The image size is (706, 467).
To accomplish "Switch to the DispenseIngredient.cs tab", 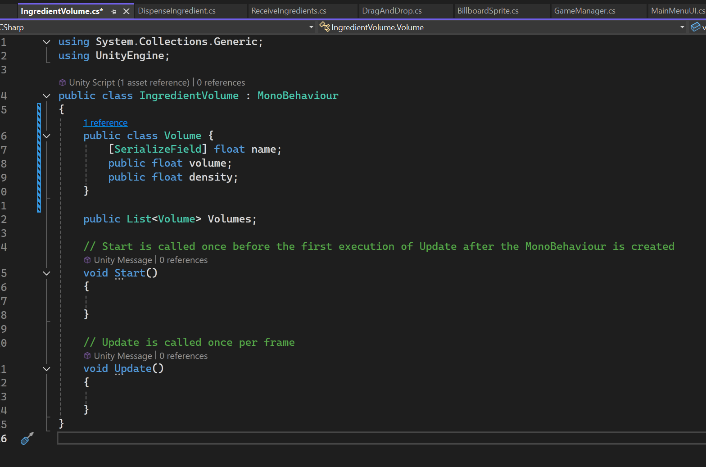I will coord(176,11).
